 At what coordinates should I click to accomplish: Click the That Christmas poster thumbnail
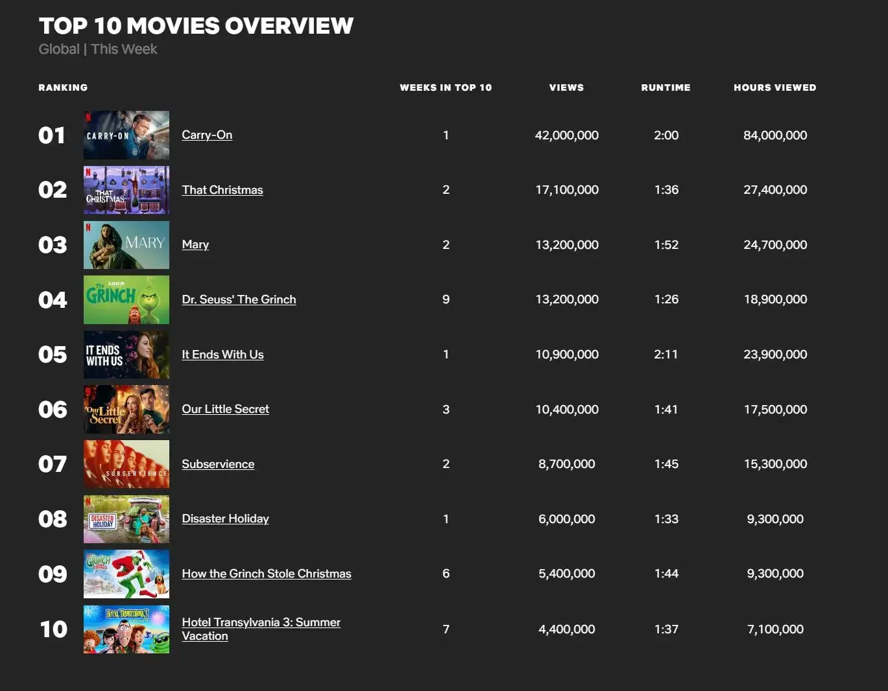[x=126, y=190]
